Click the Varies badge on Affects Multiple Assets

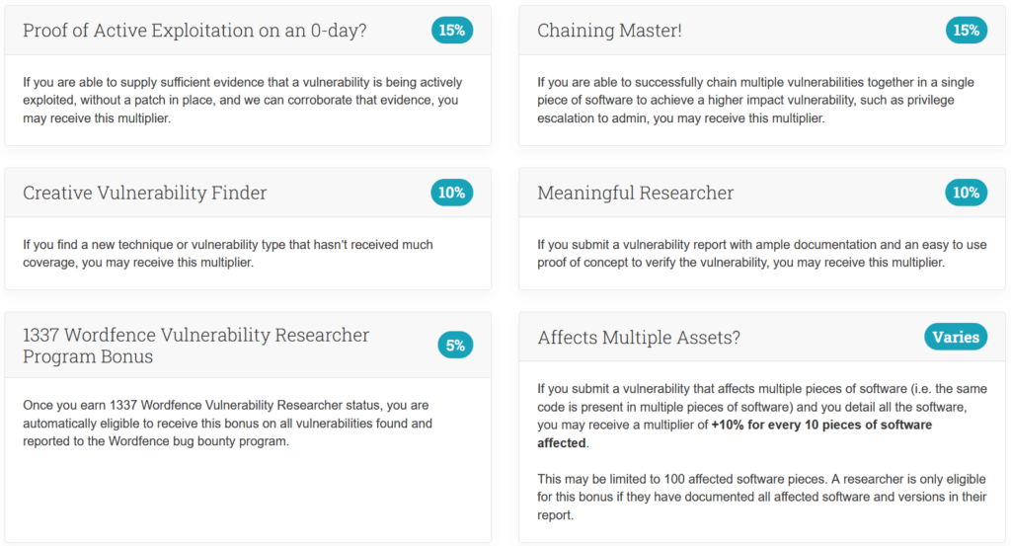(956, 337)
